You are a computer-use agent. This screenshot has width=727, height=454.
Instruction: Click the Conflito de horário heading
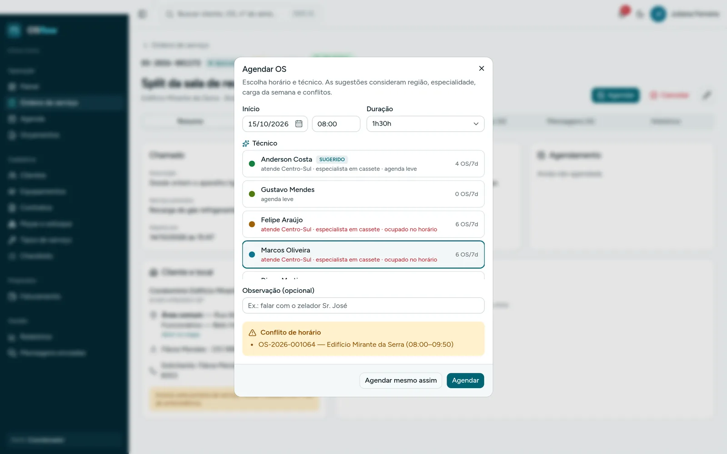click(x=290, y=332)
